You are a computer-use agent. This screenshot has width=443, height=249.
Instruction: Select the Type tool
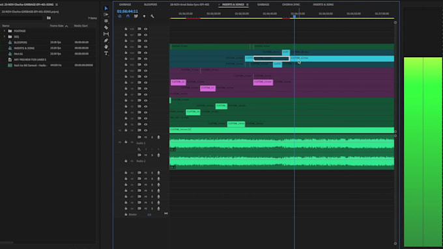pos(106,53)
